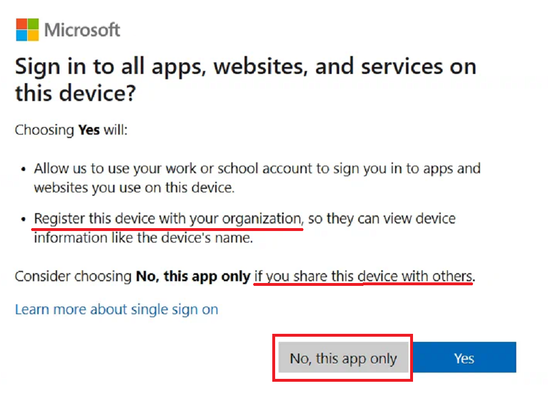Viewport: 548px width, 406px height.
Task: Click the "Consider choosing" words in the advice sentence
Action: pos(73,277)
